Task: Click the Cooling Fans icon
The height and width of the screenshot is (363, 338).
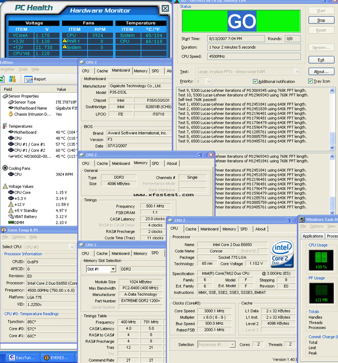Action: [5, 168]
